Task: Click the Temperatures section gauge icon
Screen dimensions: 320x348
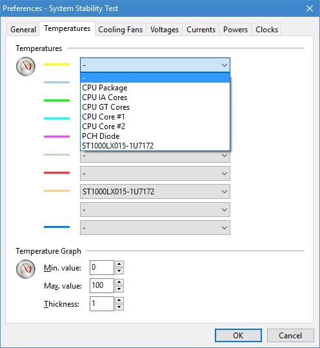Action: (26, 67)
